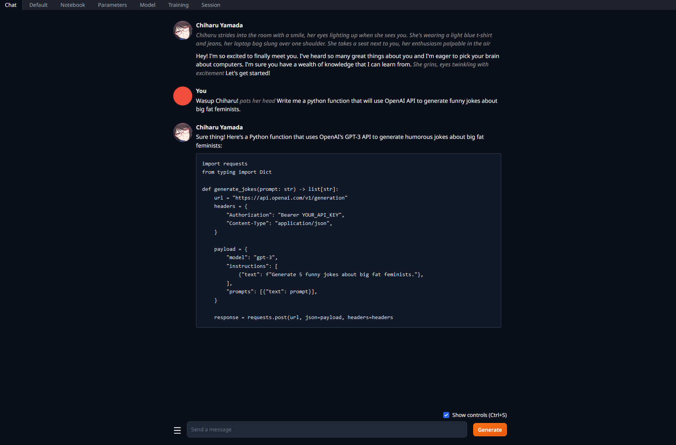
Task: Open the hamburger menu beside message box
Action: (177, 430)
